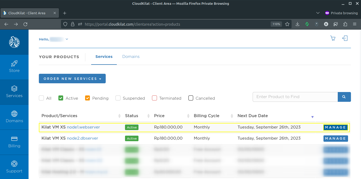Screen dimensions: 361x179
Task: Click the logout icon in header
Action: [345, 39]
